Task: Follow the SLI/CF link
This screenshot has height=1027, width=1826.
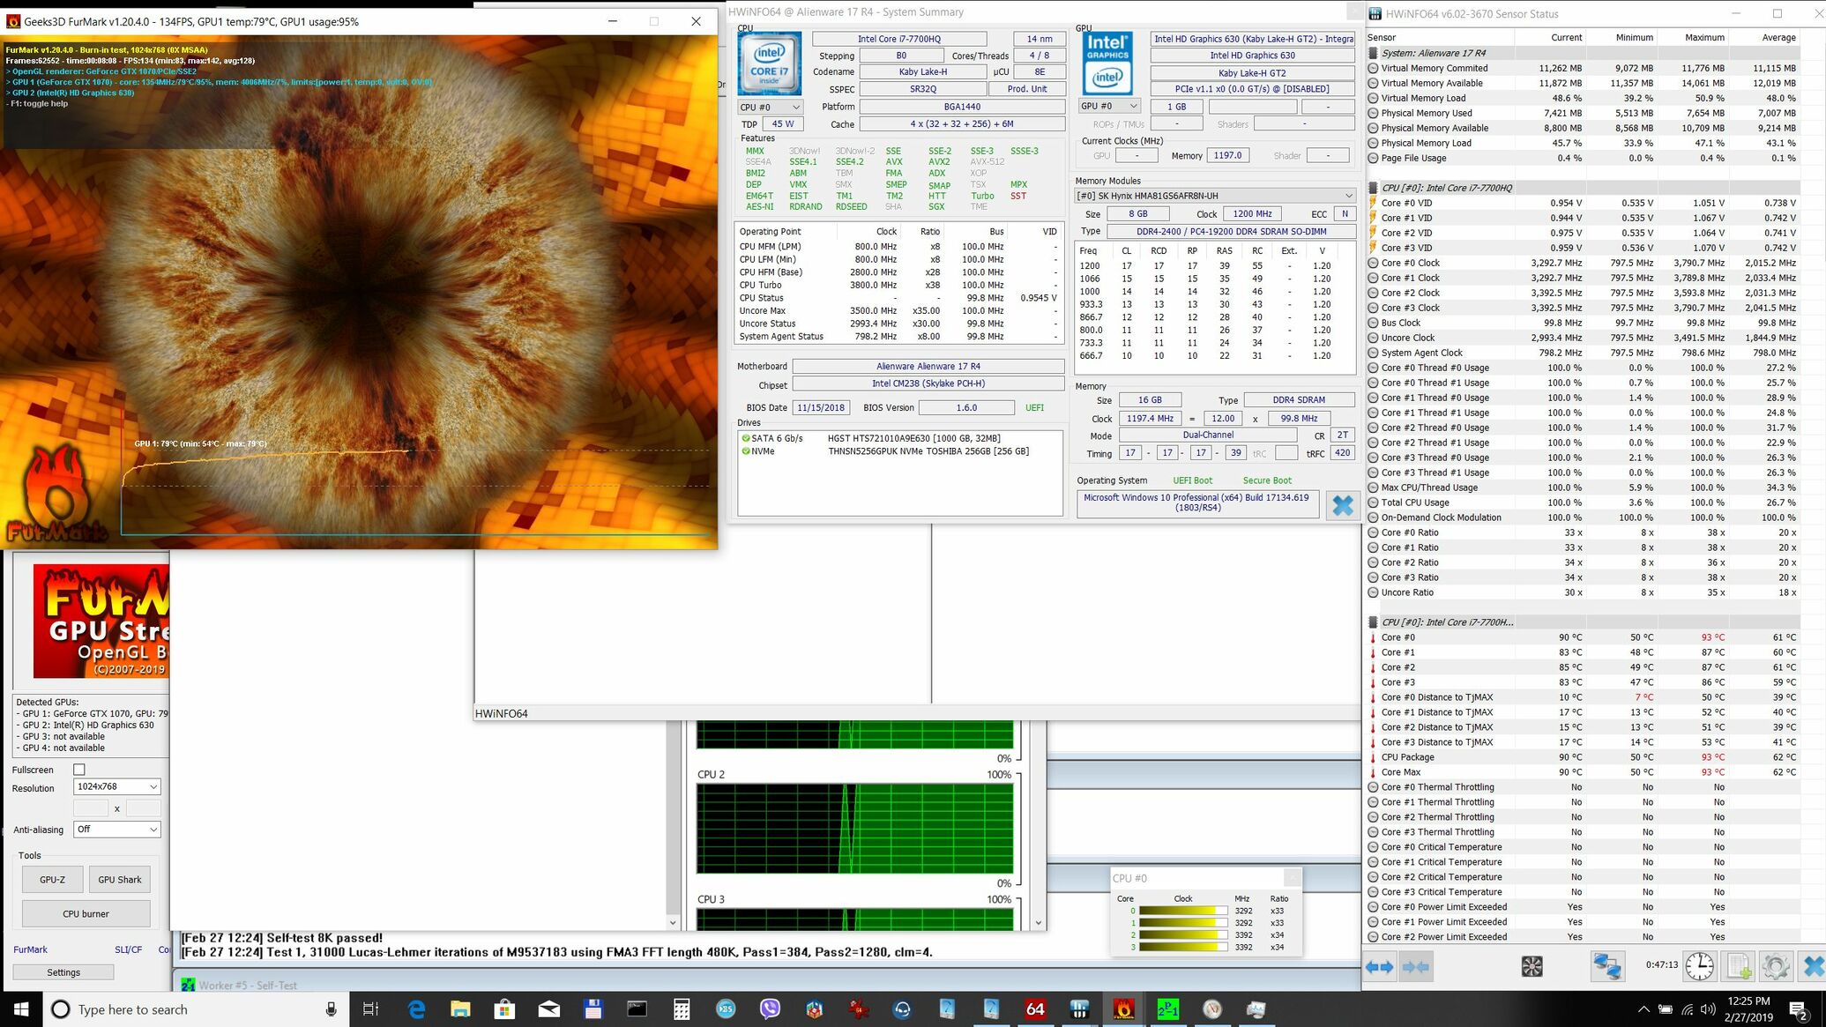Action: coord(128,949)
